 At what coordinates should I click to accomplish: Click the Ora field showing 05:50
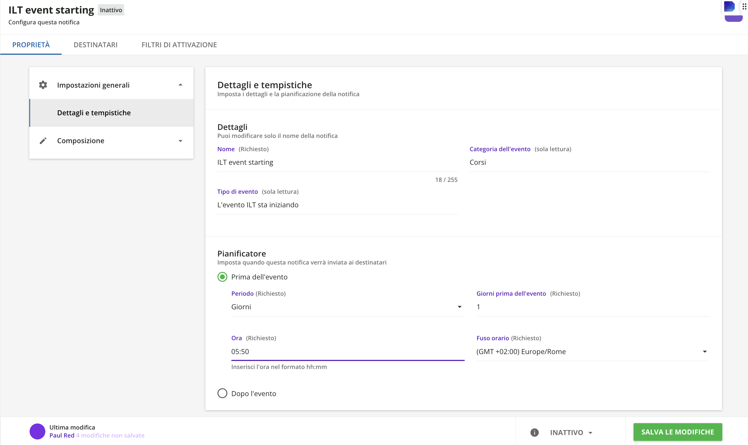(348, 352)
